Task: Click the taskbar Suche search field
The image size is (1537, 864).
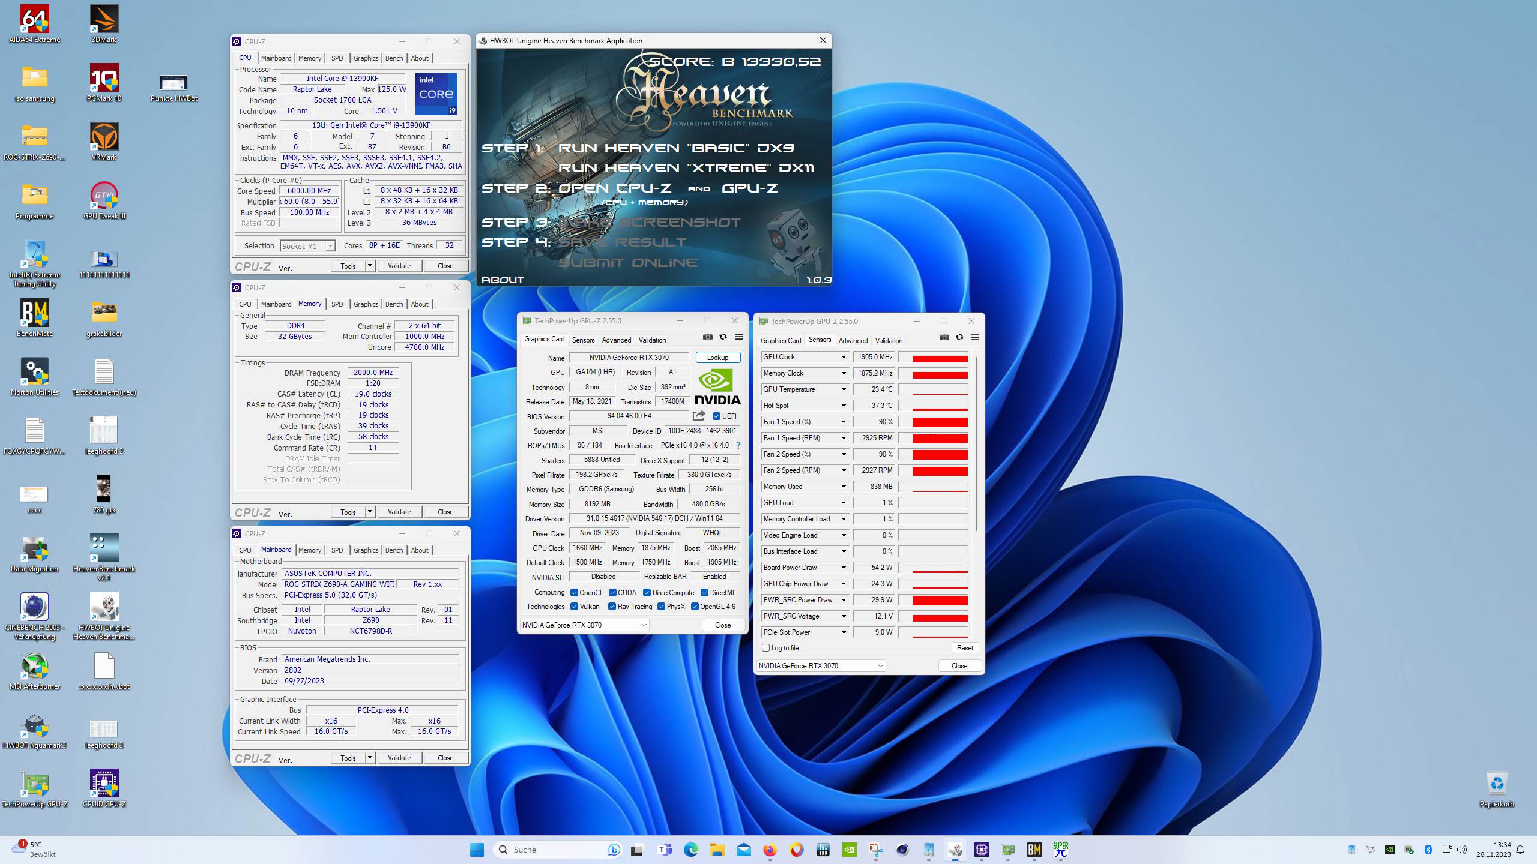Action: (x=558, y=850)
